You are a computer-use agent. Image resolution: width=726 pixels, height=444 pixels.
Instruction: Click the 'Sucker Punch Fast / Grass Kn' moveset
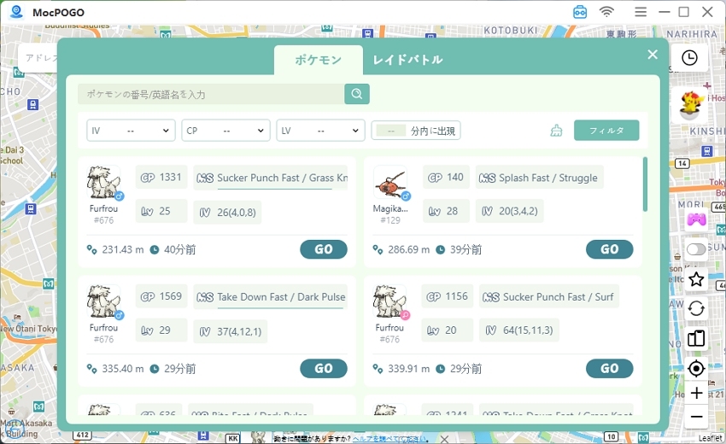pos(272,178)
